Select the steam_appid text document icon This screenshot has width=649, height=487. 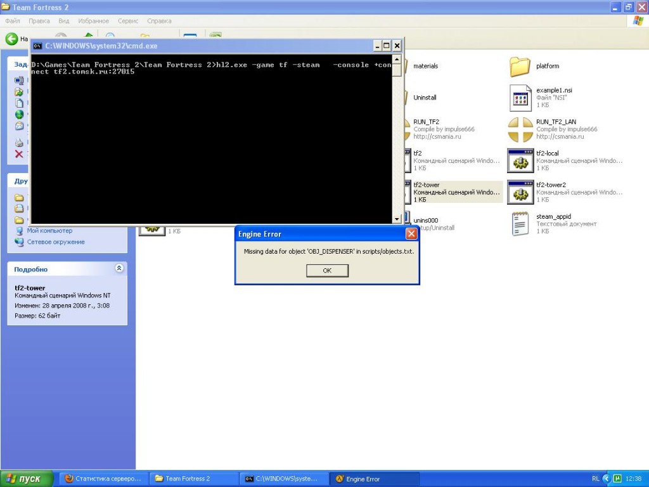pyautogui.click(x=520, y=224)
